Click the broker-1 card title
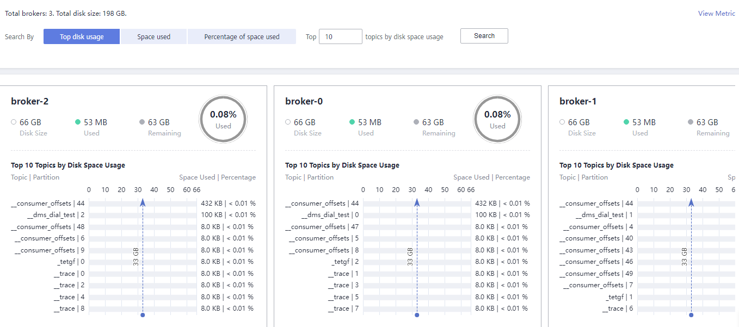Screen dimensions: 739x327 [x=578, y=101]
